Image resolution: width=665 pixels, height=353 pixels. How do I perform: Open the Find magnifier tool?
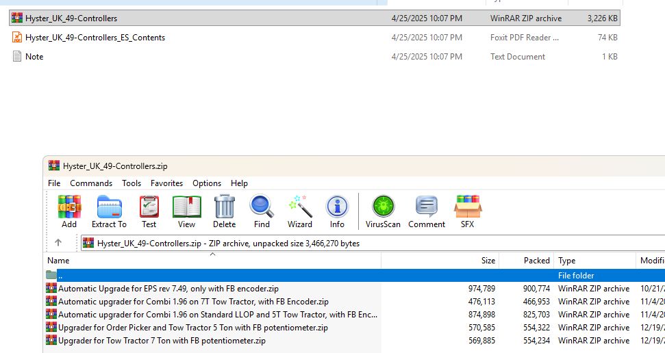pyautogui.click(x=261, y=207)
